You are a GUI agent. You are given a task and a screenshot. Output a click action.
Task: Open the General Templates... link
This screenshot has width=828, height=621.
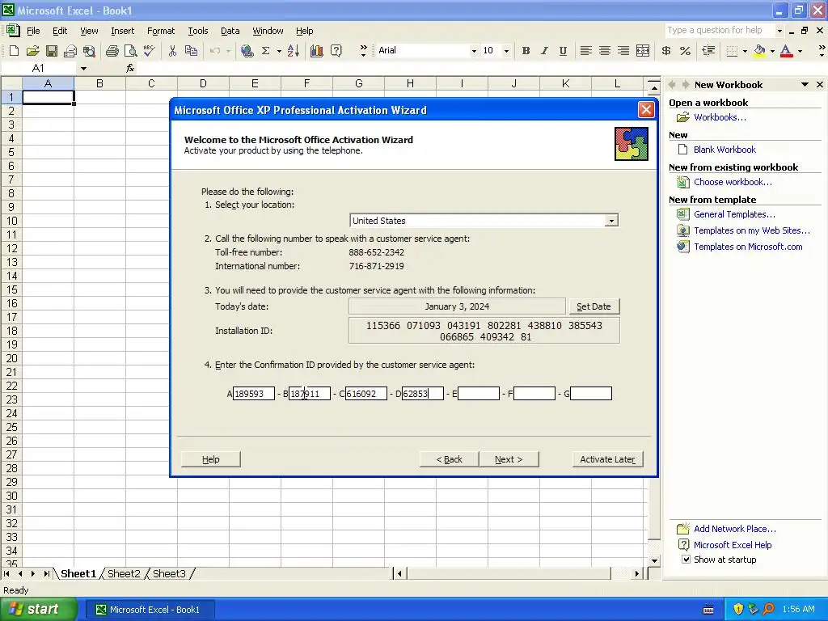click(734, 214)
